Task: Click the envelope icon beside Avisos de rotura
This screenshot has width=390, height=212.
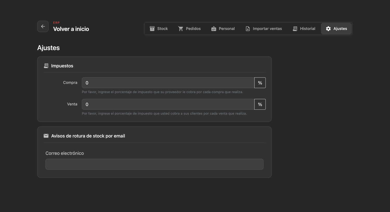Action: click(x=46, y=136)
